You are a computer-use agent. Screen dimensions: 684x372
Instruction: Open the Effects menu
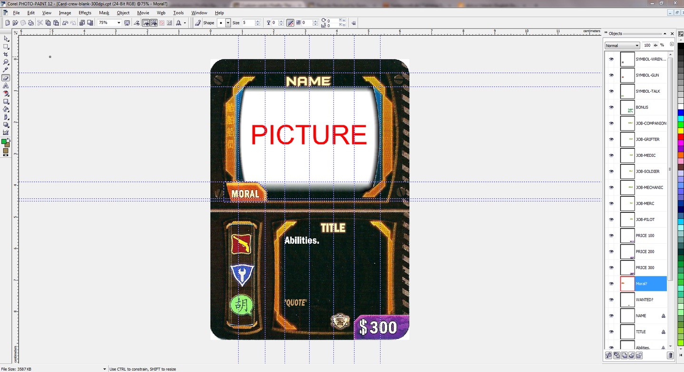click(x=85, y=13)
